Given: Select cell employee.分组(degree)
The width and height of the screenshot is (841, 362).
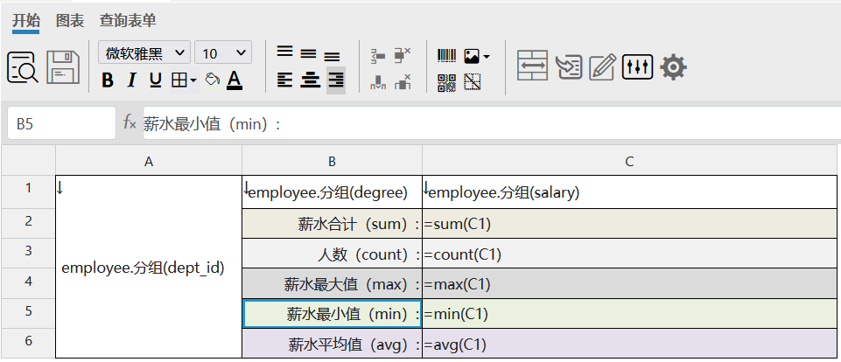Looking at the screenshot, I should tap(332, 192).
